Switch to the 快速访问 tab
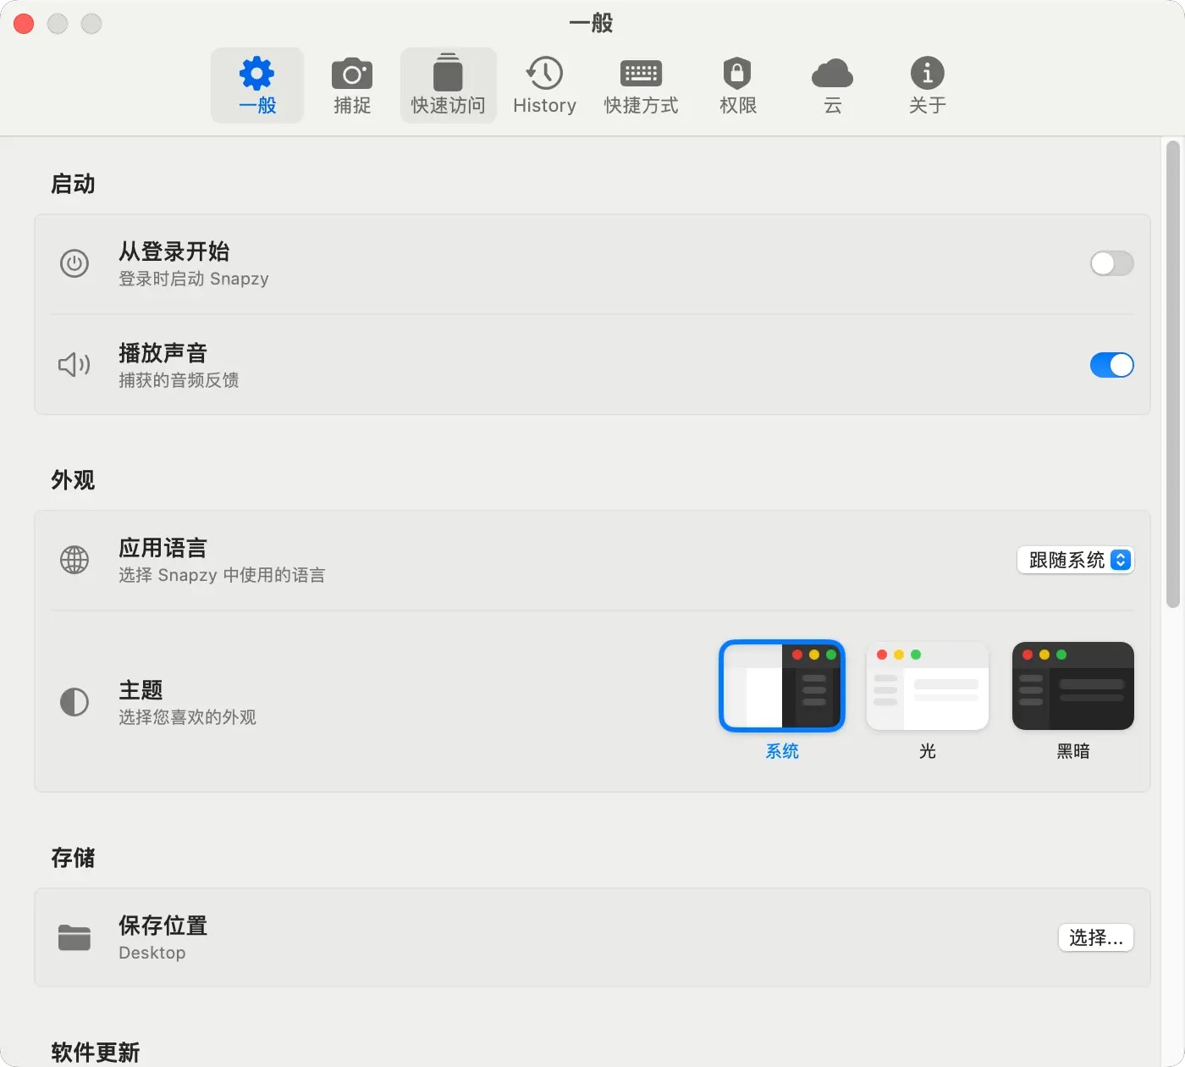This screenshot has height=1067, width=1185. (448, 86)
